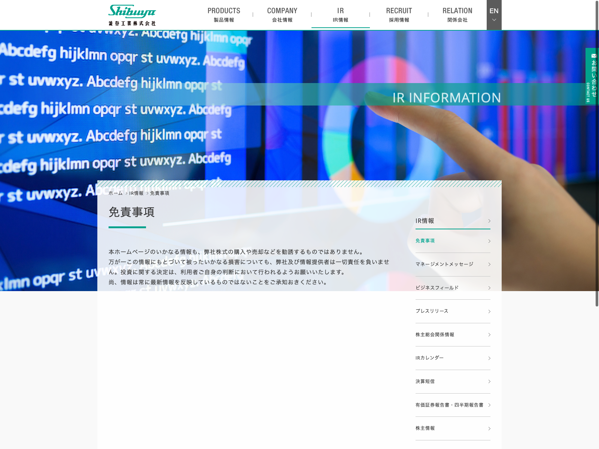The width and height of the screenshot is (599, 449).
Task: Go to ホーム via breadcrumb
Action: (115, 193)
